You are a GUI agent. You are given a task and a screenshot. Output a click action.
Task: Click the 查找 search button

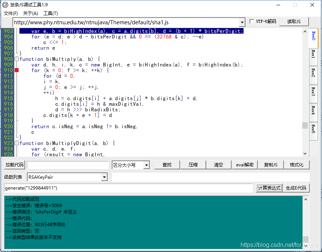click(167, 165)
